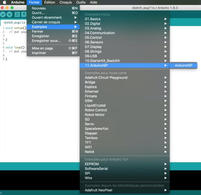Expand the 01.Basics examples
The width and height of the screenshot is (201, 195).
(124, 19)
